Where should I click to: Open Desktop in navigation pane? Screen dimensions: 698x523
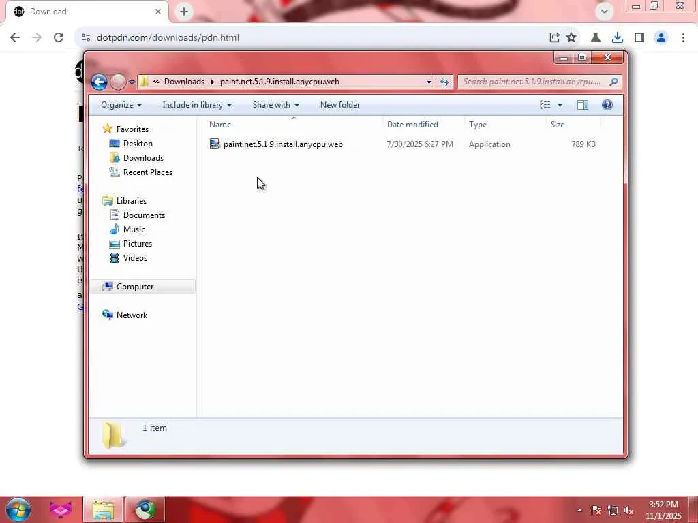pyautogui.click(x=138, y=144)
